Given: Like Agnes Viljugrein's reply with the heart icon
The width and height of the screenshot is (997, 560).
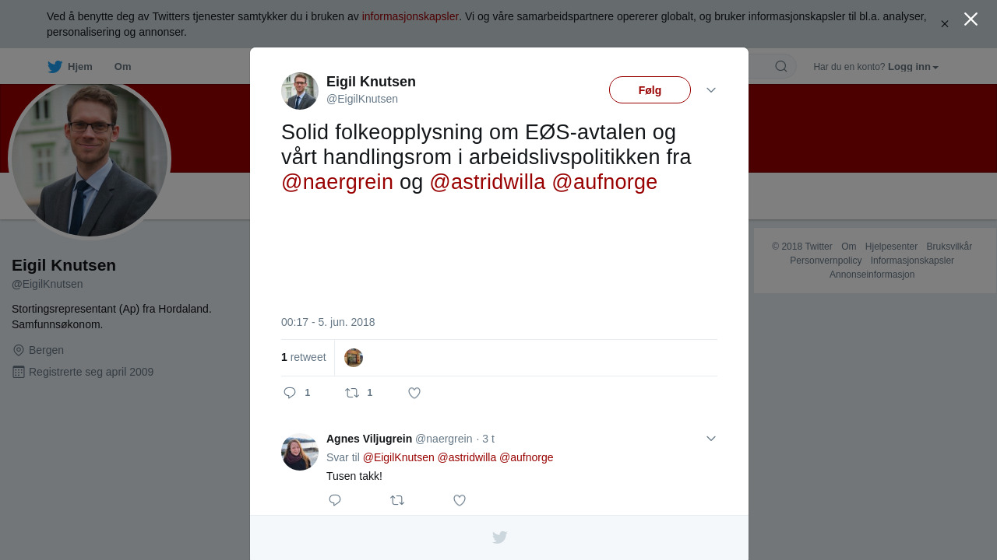Looking at the screenshot, I should point(460,500).
